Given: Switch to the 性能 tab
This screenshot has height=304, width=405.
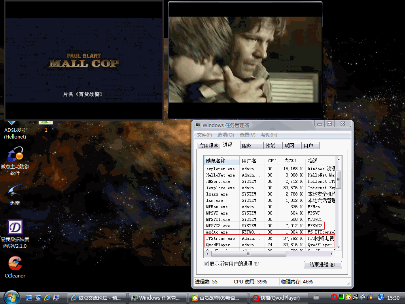Looking at the screenshot, I should point(273,146).
